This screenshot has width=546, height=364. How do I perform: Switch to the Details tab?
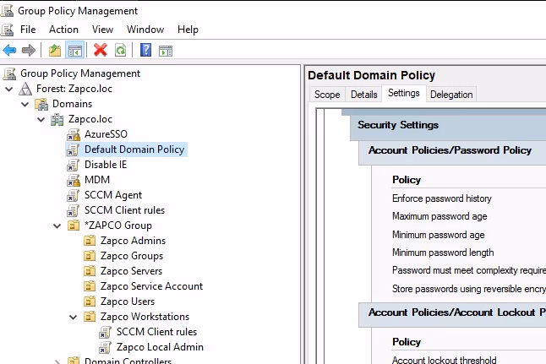tap(364, 95)
